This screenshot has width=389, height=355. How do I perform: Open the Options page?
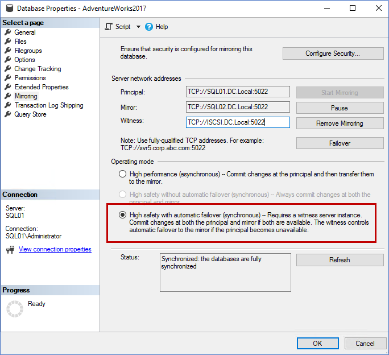click(24, 60)
